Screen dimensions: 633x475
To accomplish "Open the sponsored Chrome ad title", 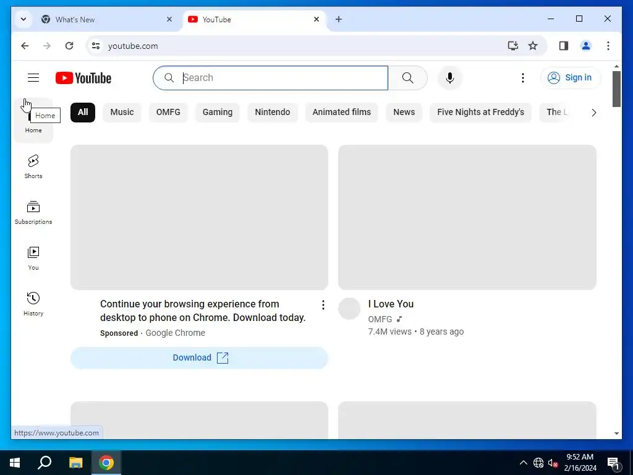I will (x=203, y=310).
